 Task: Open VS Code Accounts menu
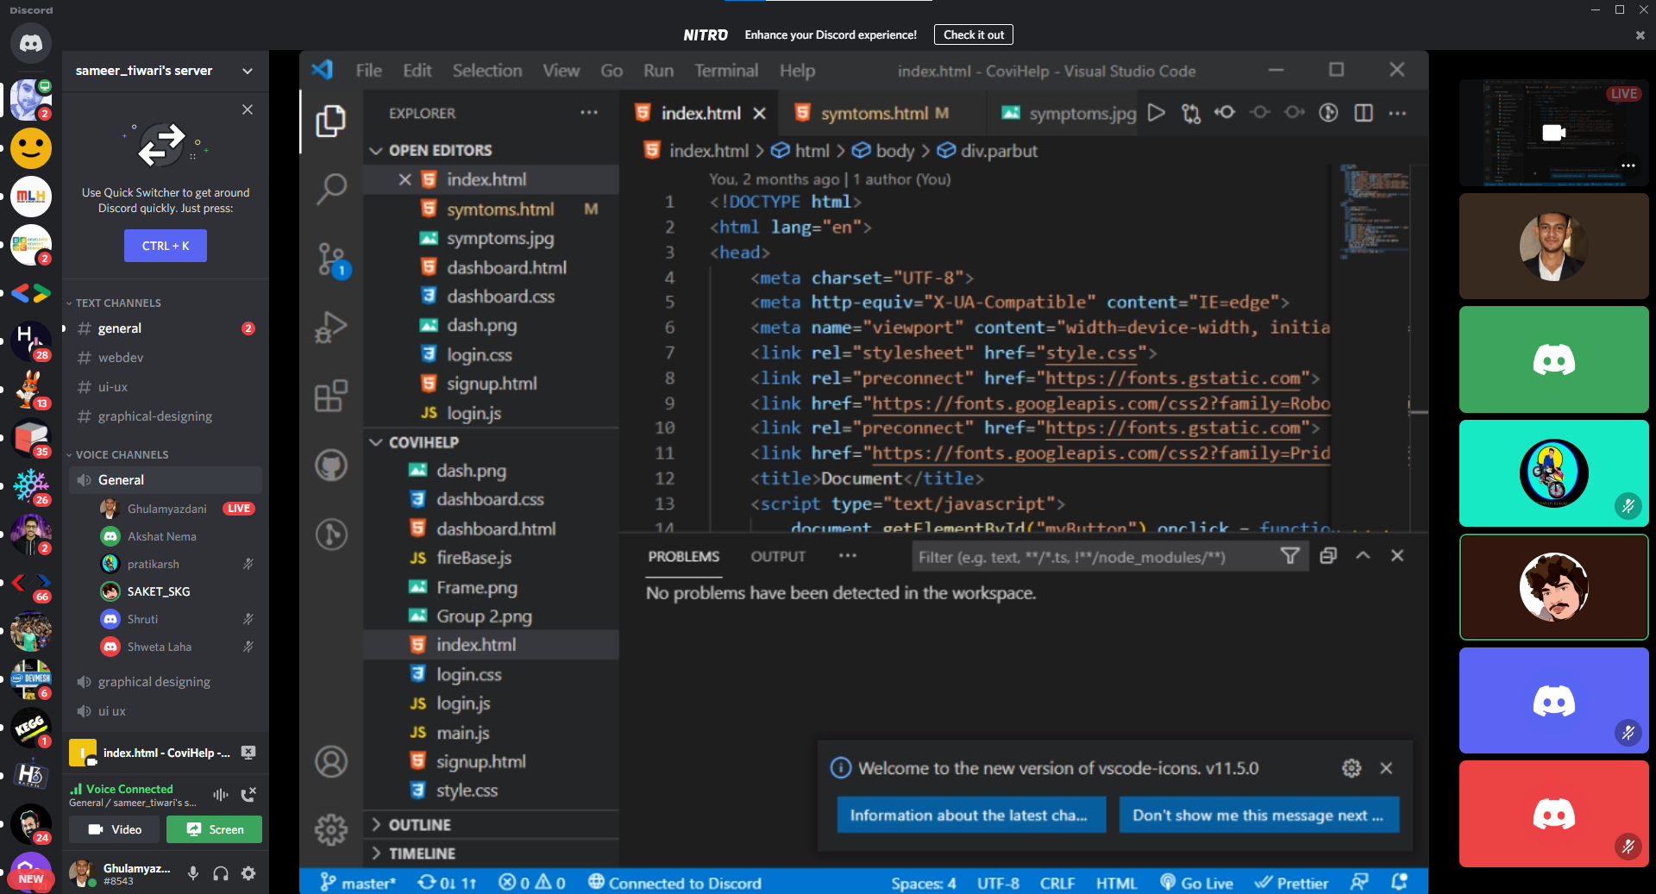point(330,761)
